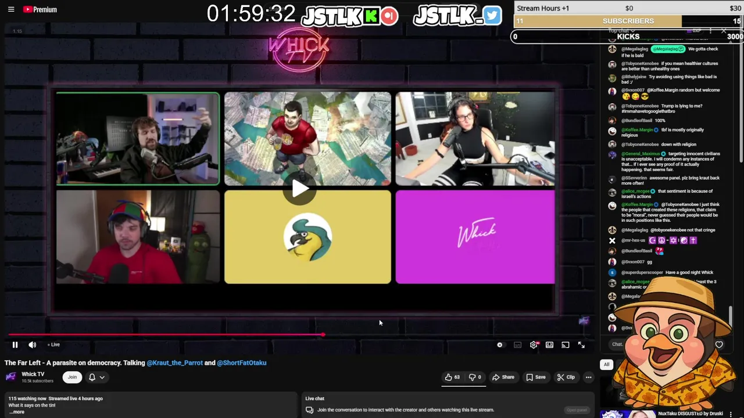This screenshot has height=418, width=744.
Task: Expand notification options chevron beside bell
Action: pos(102,377)
